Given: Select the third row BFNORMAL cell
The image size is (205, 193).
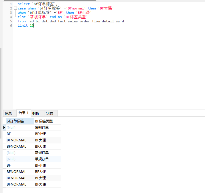Looking at the screenshot, I should point(20,140).
